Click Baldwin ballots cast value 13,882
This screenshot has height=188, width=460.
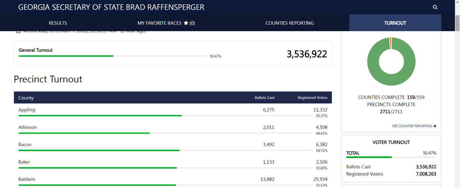267,180
